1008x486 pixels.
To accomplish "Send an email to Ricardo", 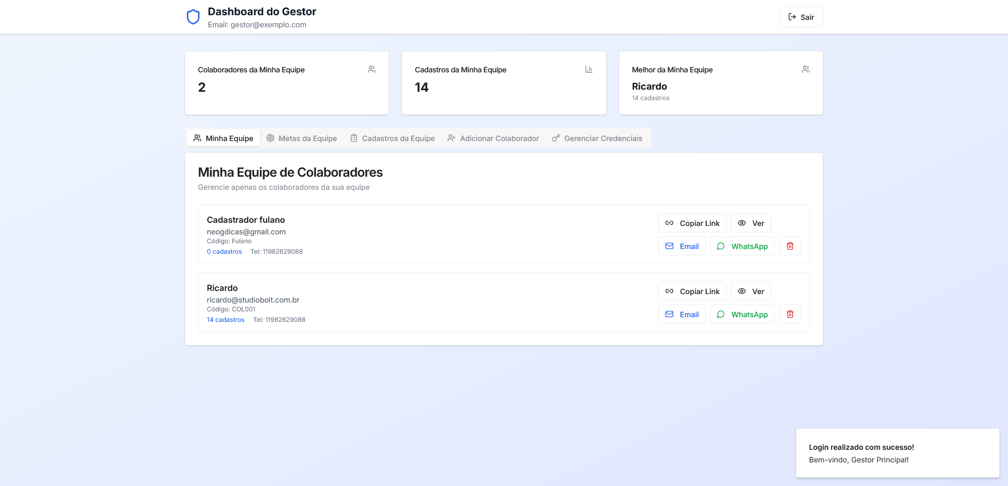I will click(x=681, y=315).
